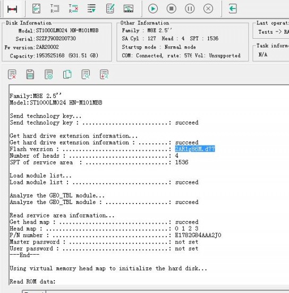Screen dimensions: 289x293
Task: Click serial number S2ZPJ90D200730
Action: coord(56,39)
